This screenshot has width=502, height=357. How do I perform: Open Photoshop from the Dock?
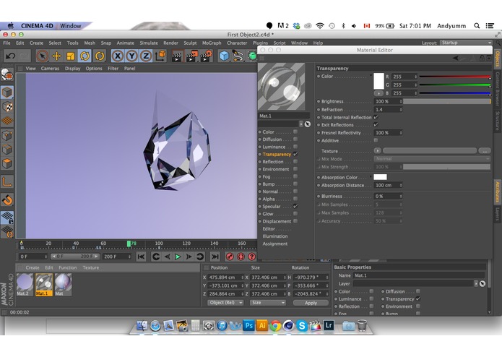coord(248,326)
